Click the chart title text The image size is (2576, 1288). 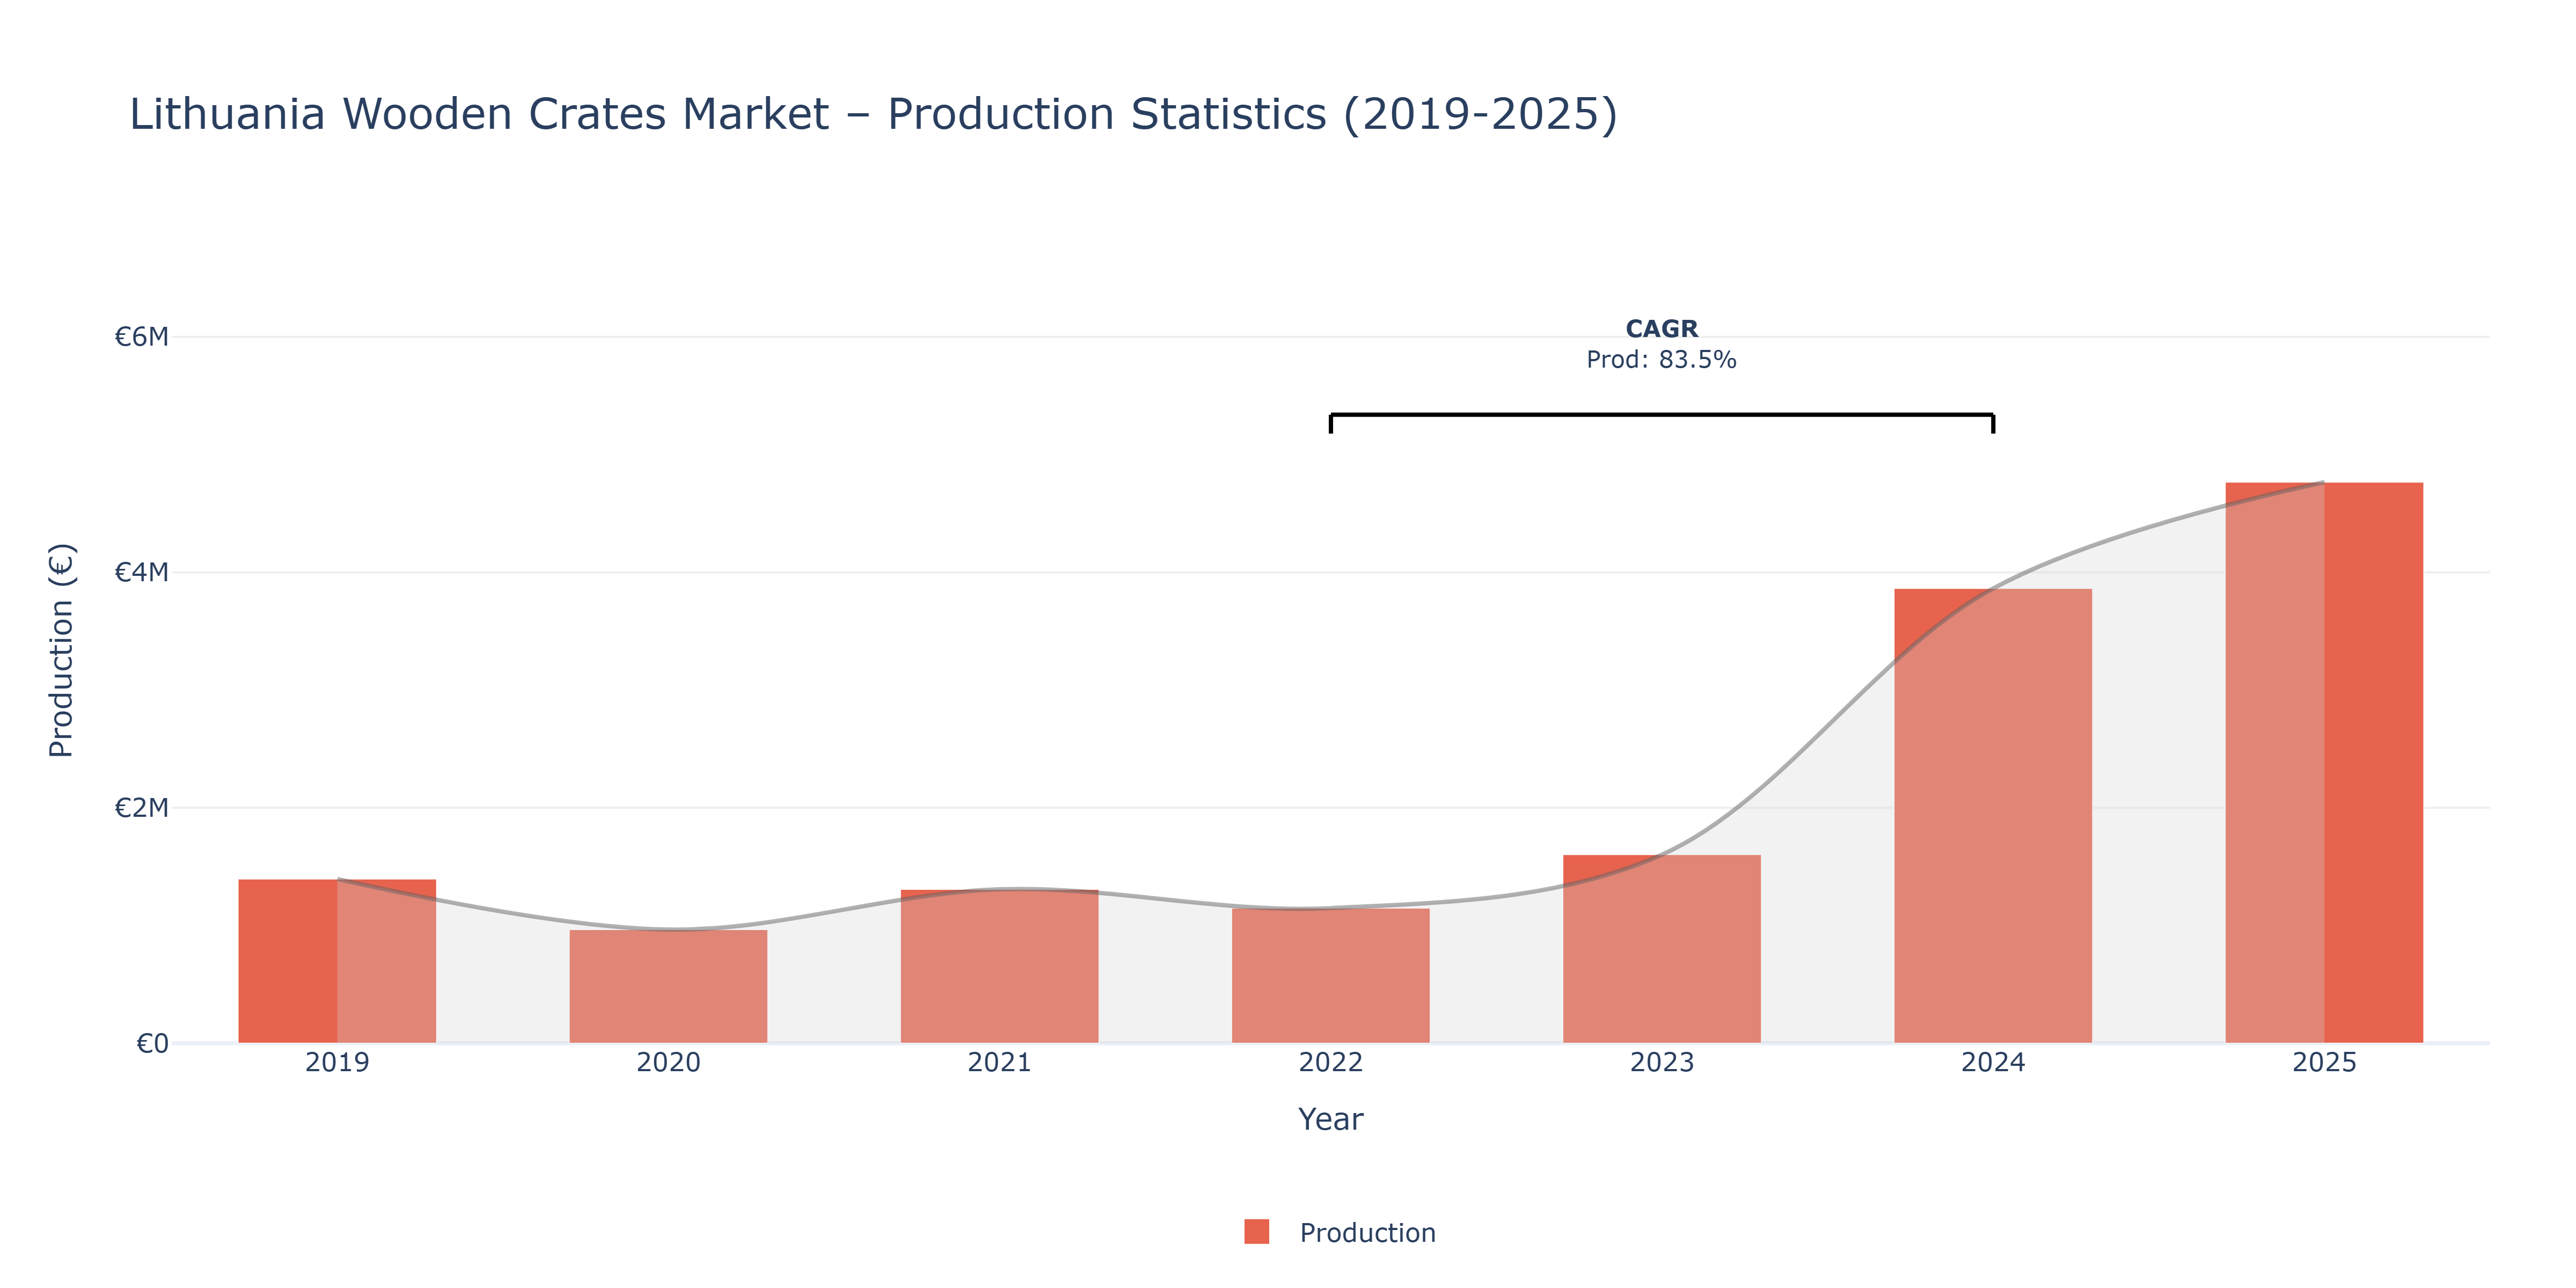pos(873,114)
